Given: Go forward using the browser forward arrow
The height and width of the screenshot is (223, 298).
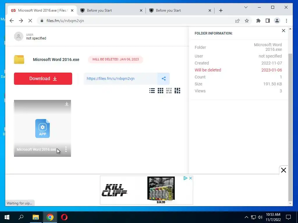Looking at the screenshot, I should (21, 21).
